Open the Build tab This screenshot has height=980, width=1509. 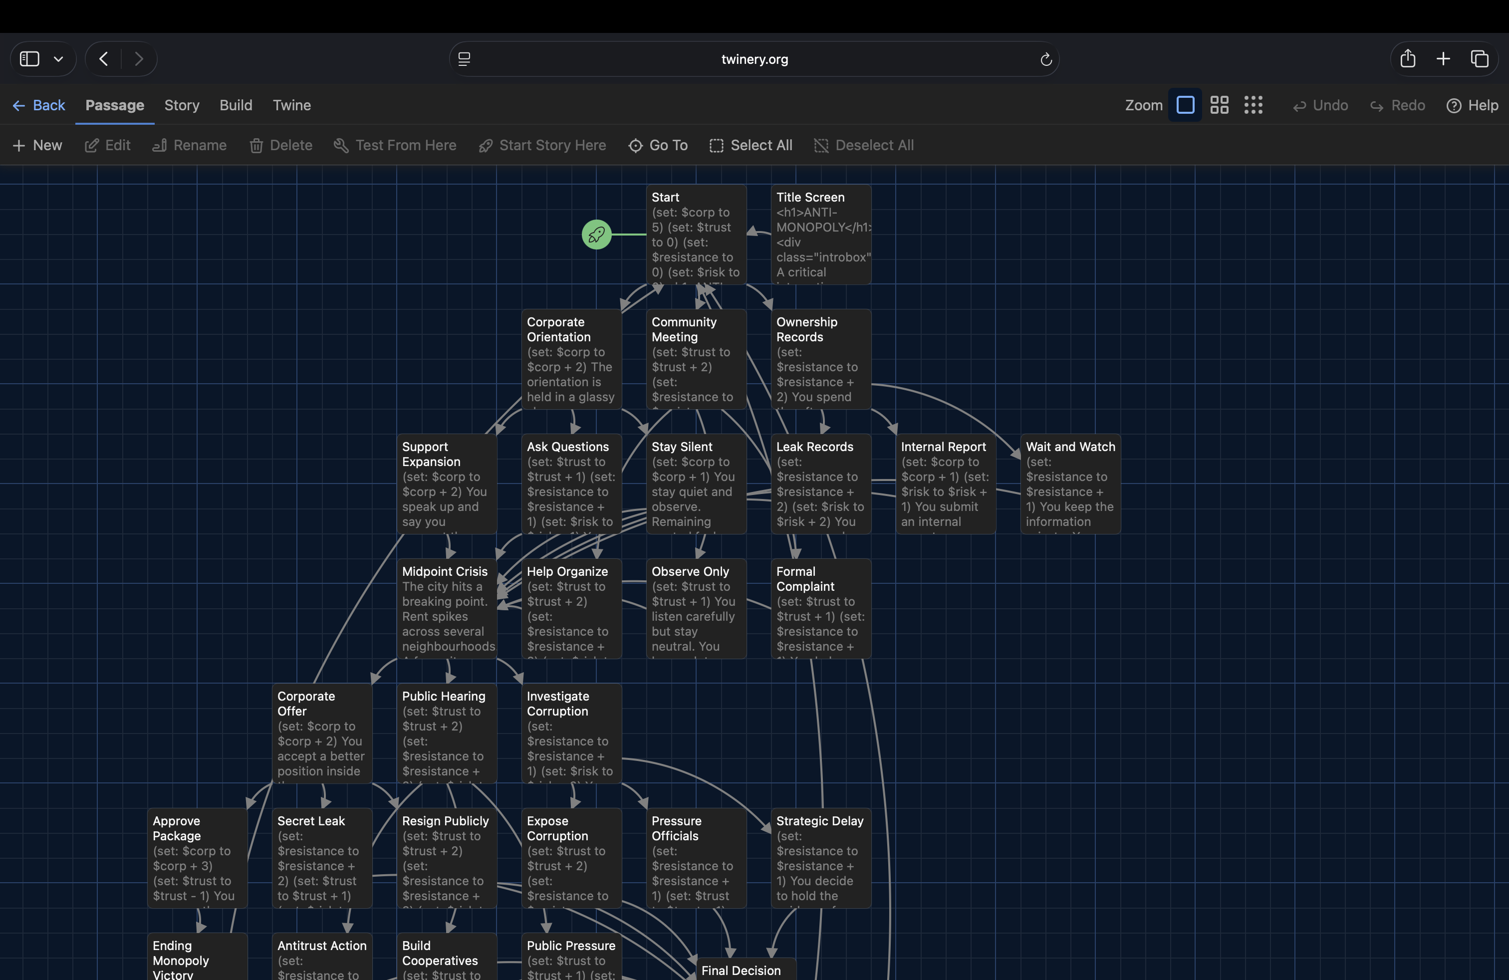[236, 105]
